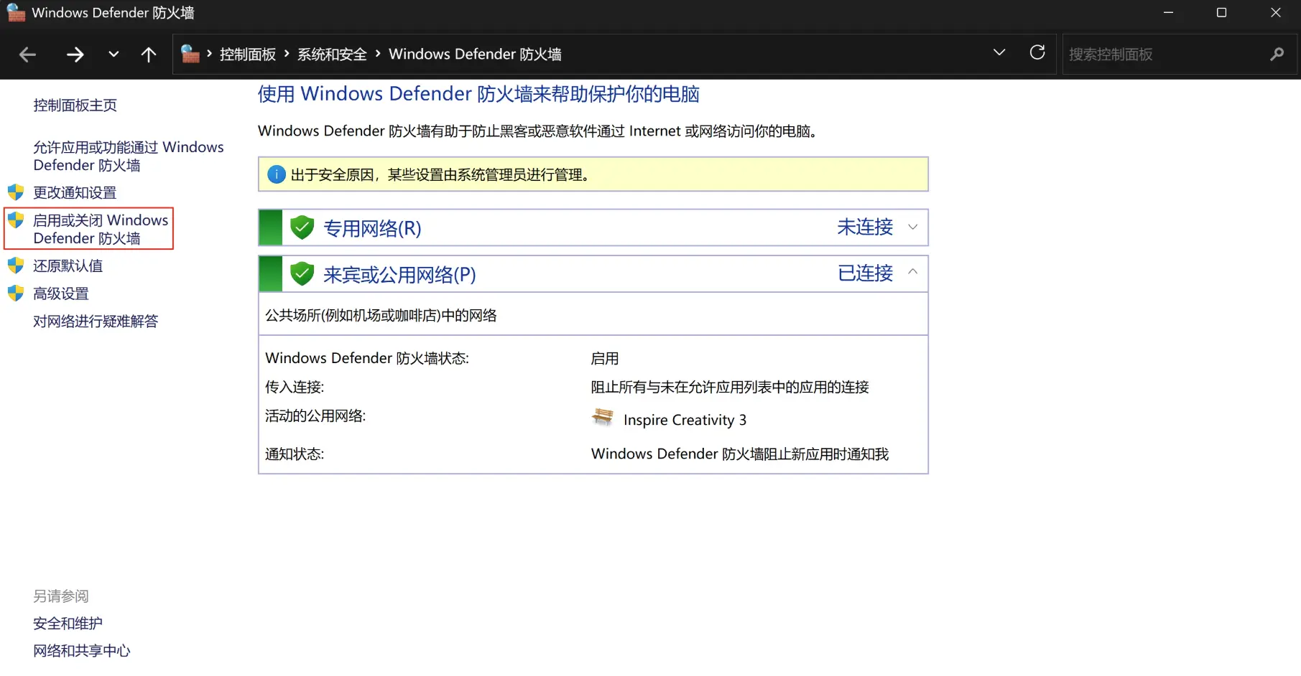
Task: Click the firewall icon in address bar
Action: coord(190,54)
